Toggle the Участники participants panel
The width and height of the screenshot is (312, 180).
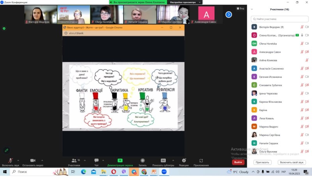[74, 161]
